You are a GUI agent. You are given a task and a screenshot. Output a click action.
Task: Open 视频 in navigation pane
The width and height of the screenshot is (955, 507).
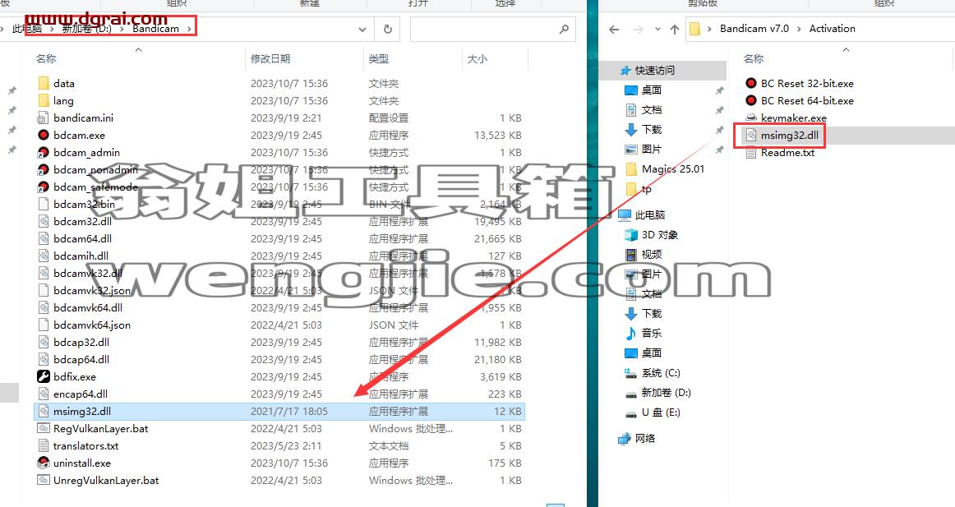(651, 255)
